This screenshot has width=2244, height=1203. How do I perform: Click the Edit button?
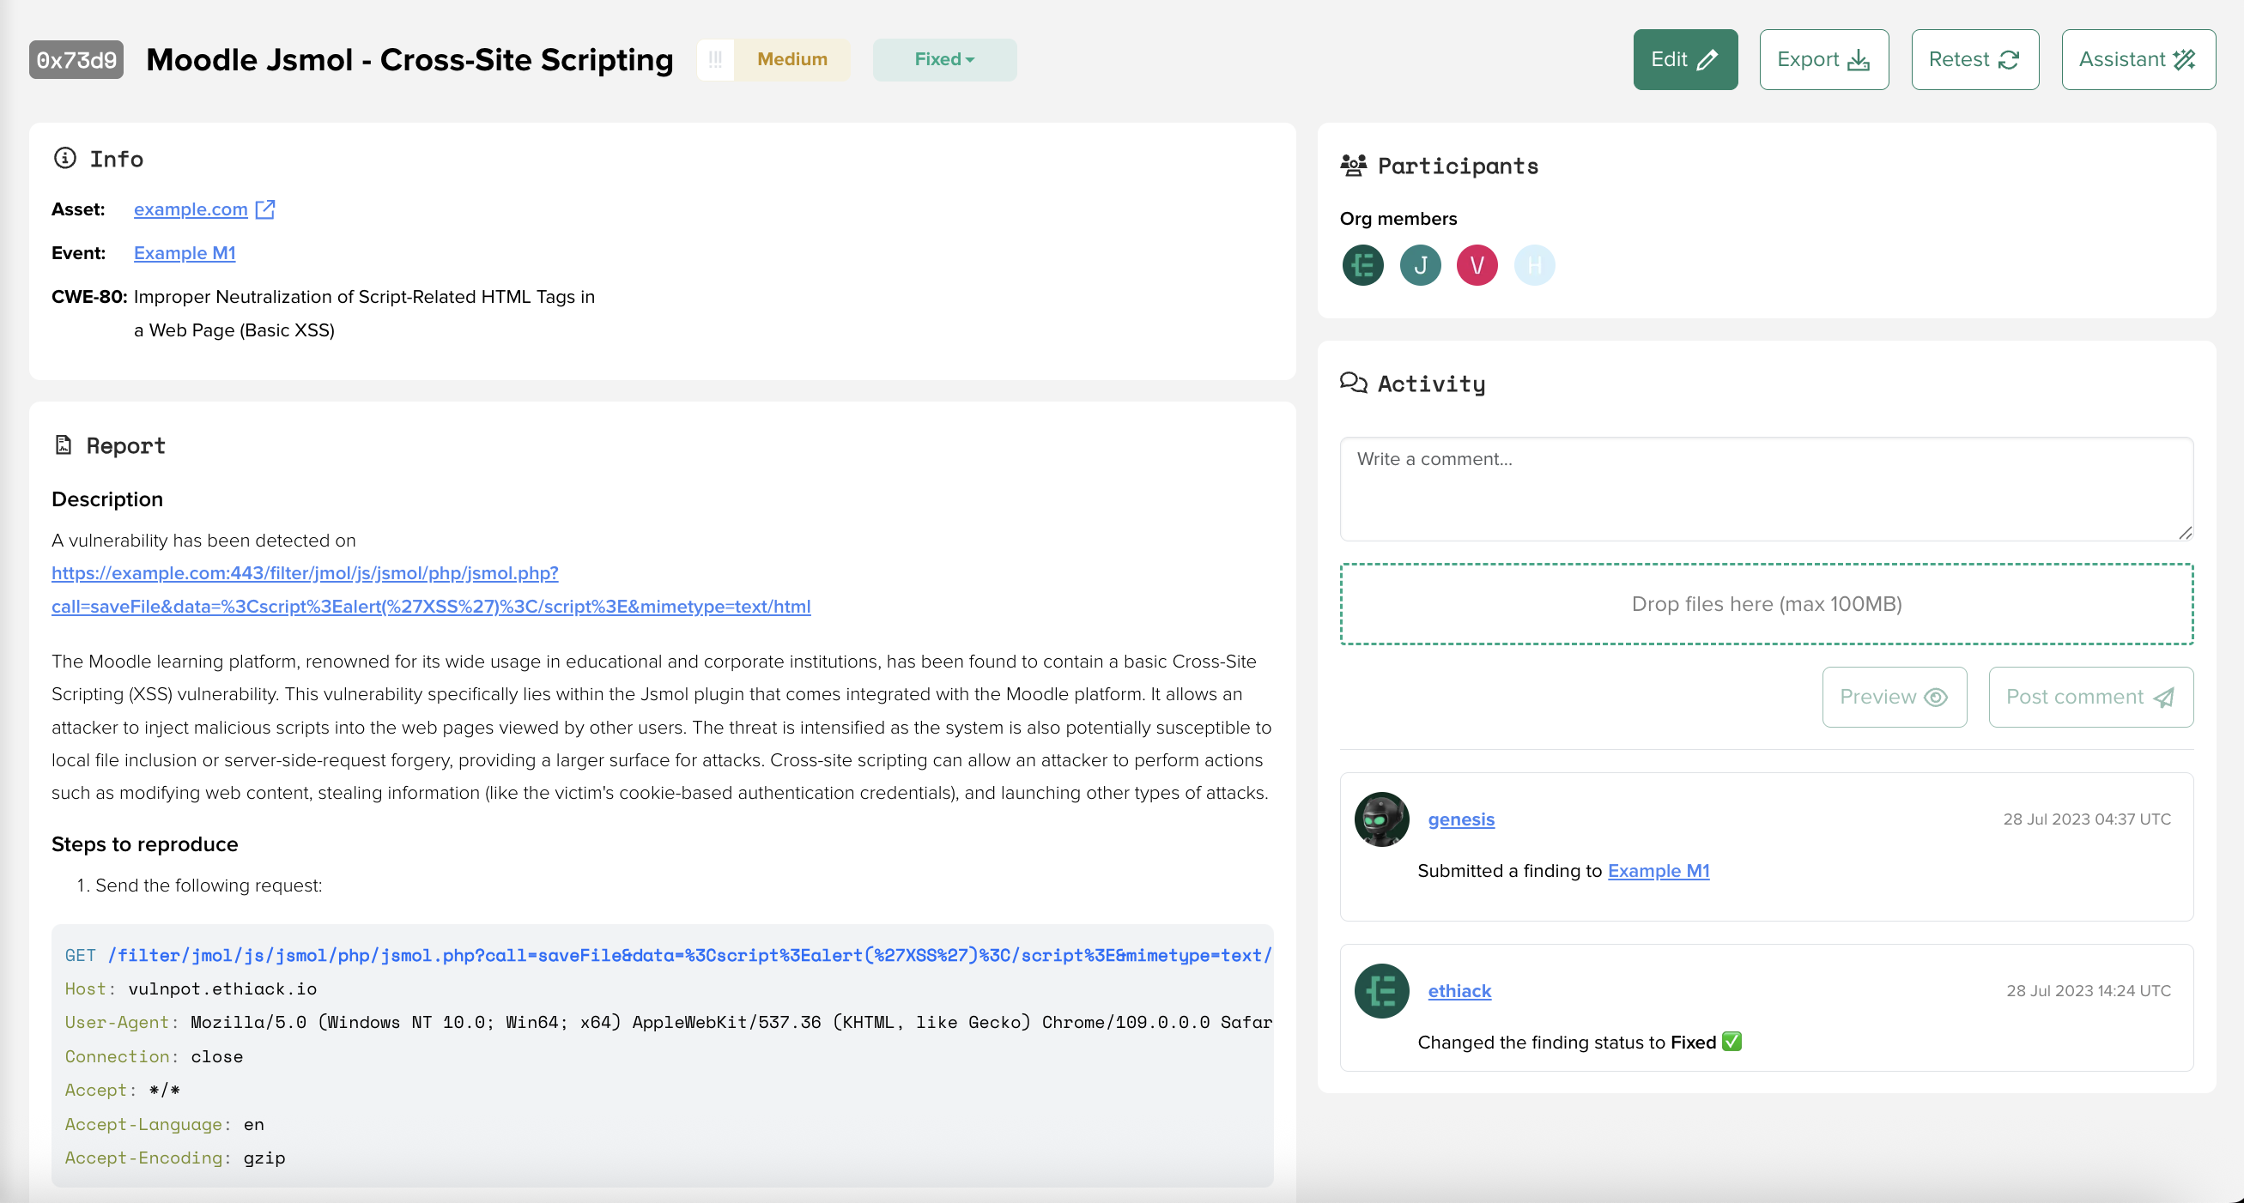[1685, 59]
